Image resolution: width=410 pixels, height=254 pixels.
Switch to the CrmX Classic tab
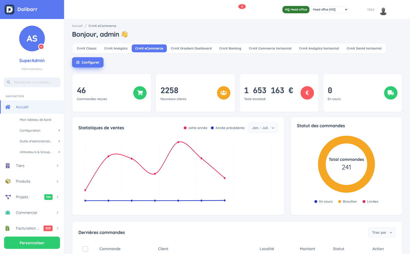[x=87, y=49]
